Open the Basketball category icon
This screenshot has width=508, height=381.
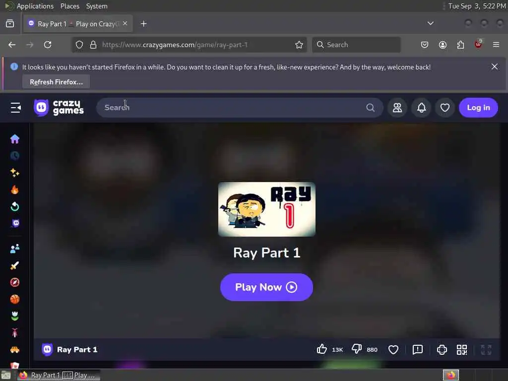point(14,299)
